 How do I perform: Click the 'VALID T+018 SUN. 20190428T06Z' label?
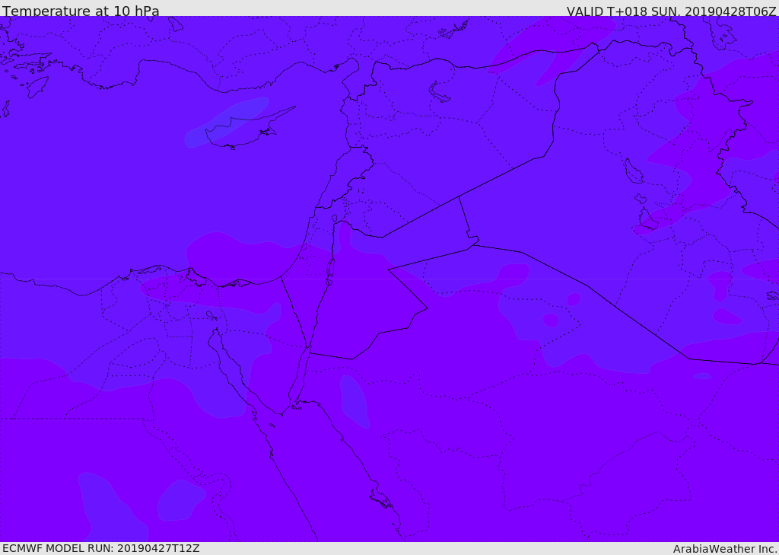tap(671, 11)
